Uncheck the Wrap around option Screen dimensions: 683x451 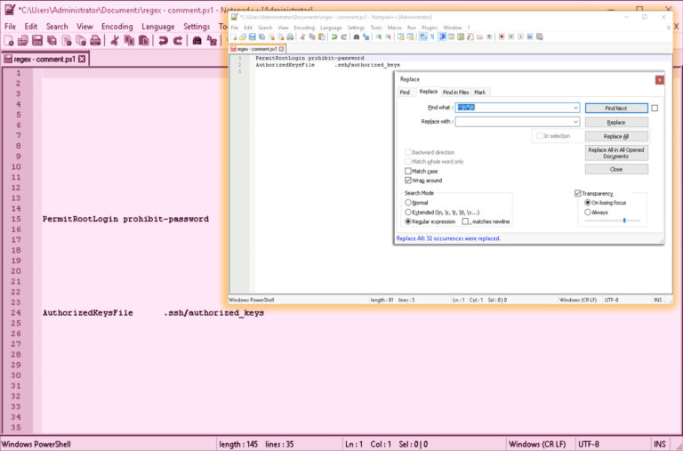click(408, 181)
